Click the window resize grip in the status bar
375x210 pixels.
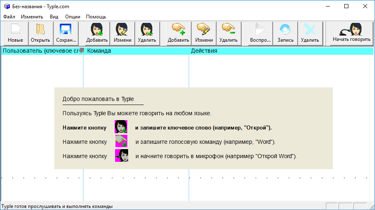(x=371, y=206)
